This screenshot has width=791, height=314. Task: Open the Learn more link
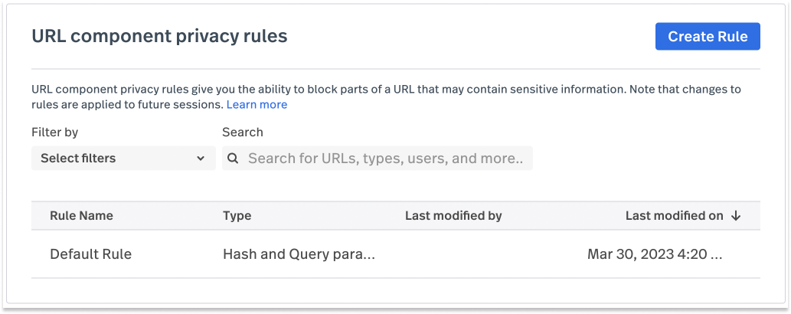click(257, 104)
